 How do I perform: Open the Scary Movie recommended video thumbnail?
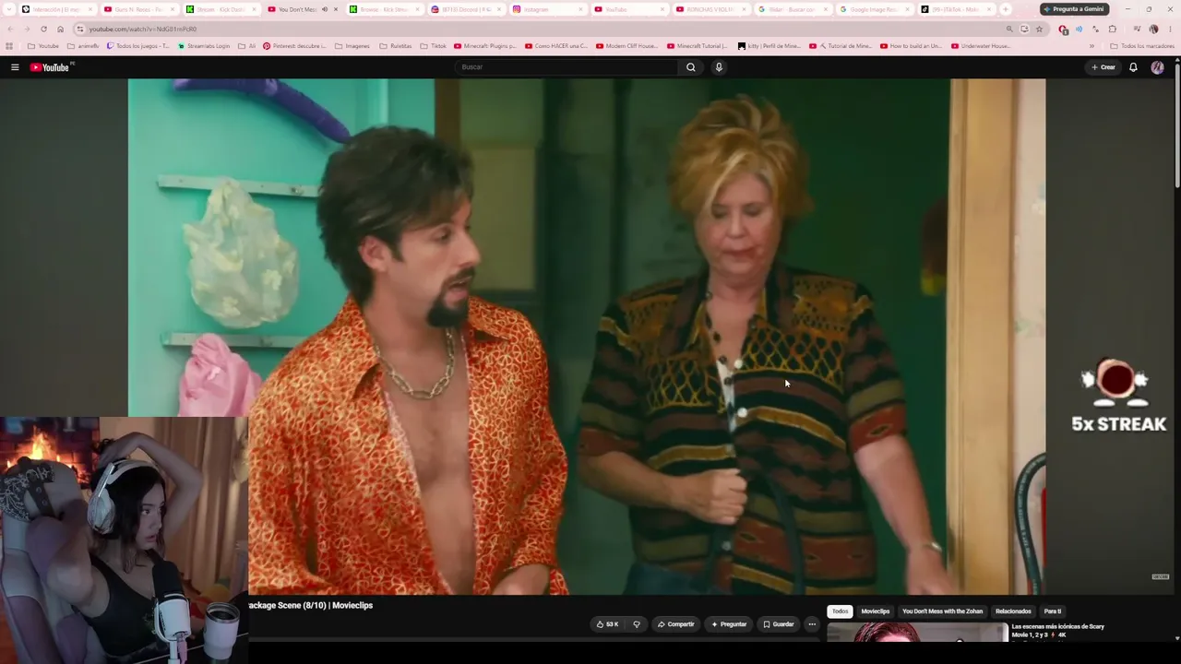pyautogui.click(x=917, y=633)
